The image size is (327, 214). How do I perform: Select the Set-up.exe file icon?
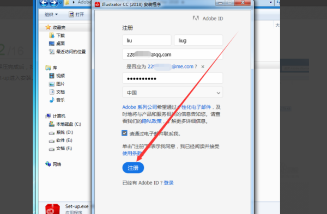pyautogui.click(x=52, y=209)
